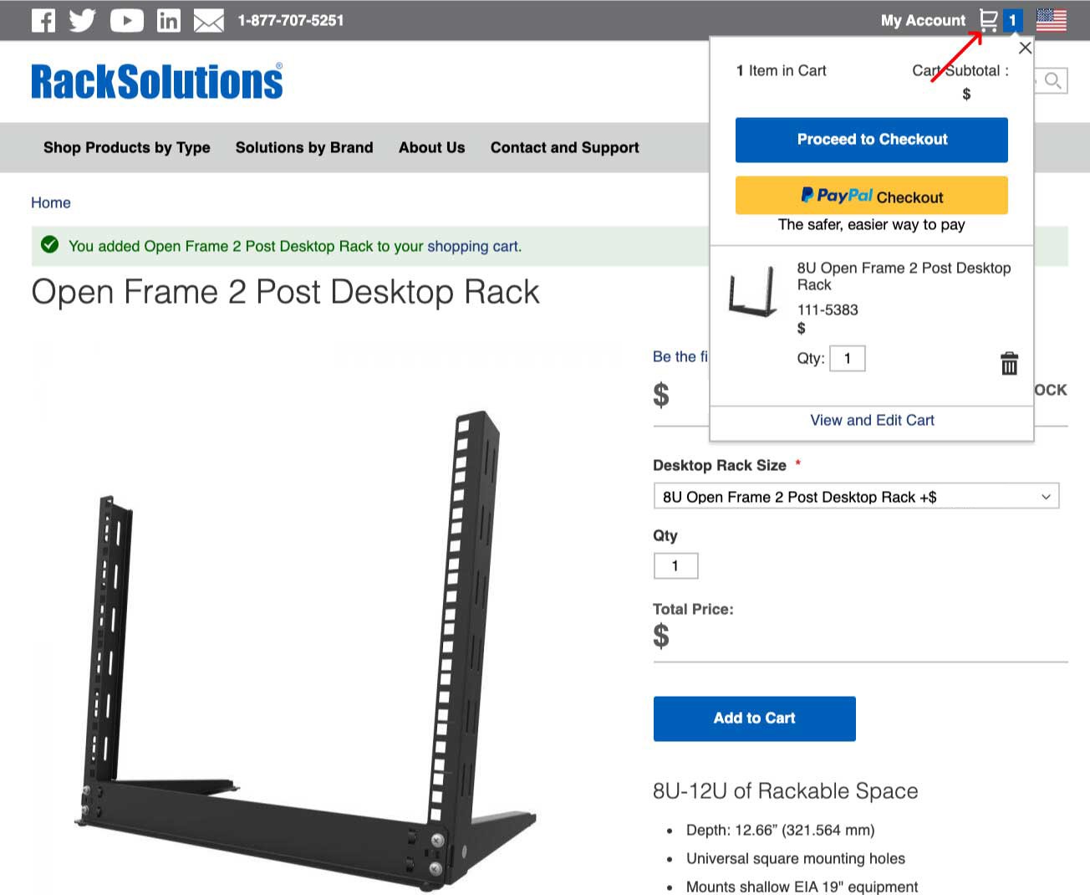
Task: Click the Add to Cart button
Action: [x=755, y=719]
